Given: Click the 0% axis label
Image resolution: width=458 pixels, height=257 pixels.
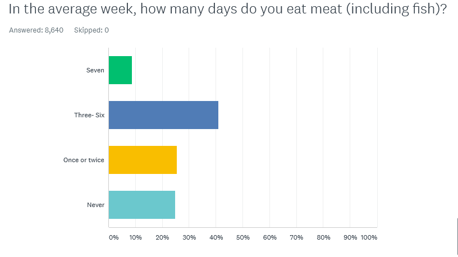Looking at the screenshot, I should coord(114,237).
